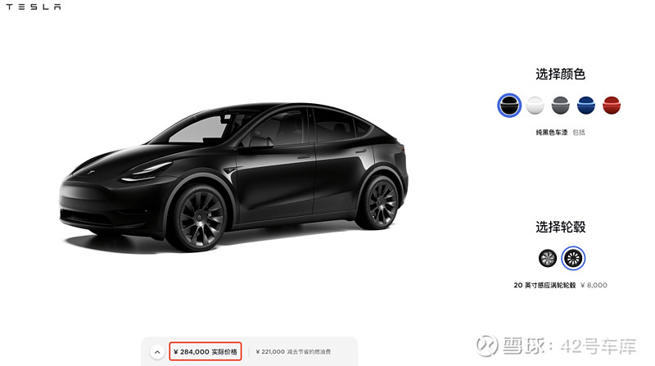Select the solid black paint swatch
The width and height of the screenshot is (655, 366).
[508, 106]
